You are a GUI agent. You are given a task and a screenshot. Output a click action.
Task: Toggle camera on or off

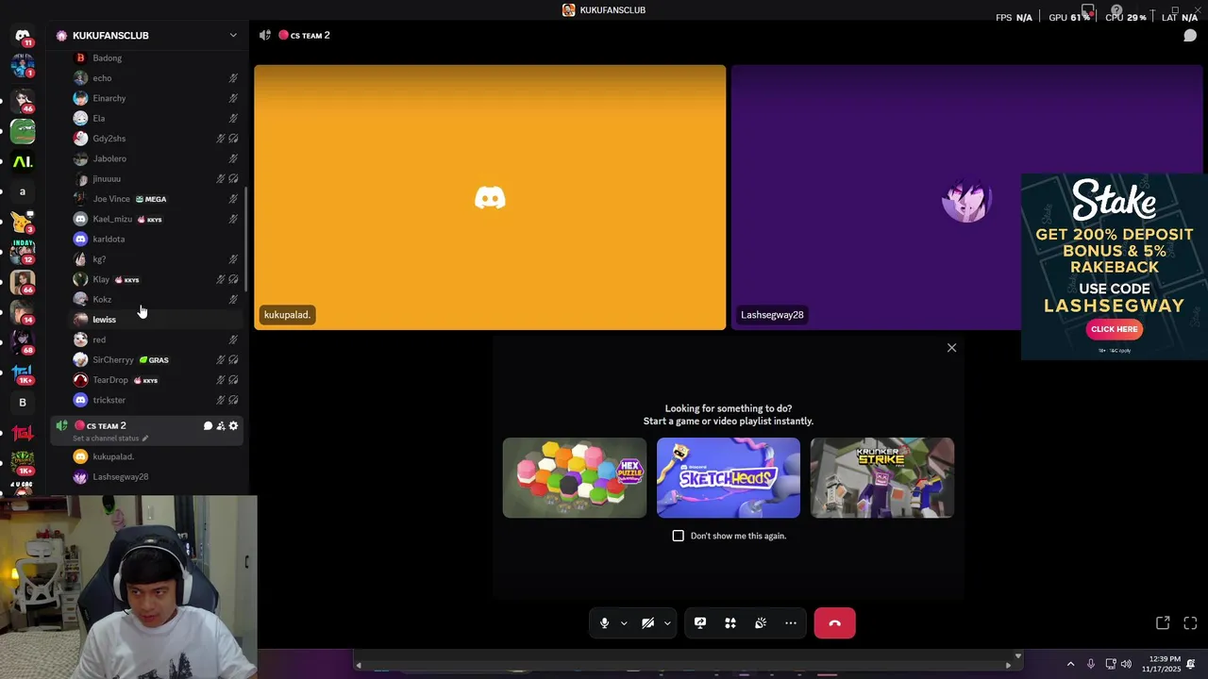[x=648, y=623]
